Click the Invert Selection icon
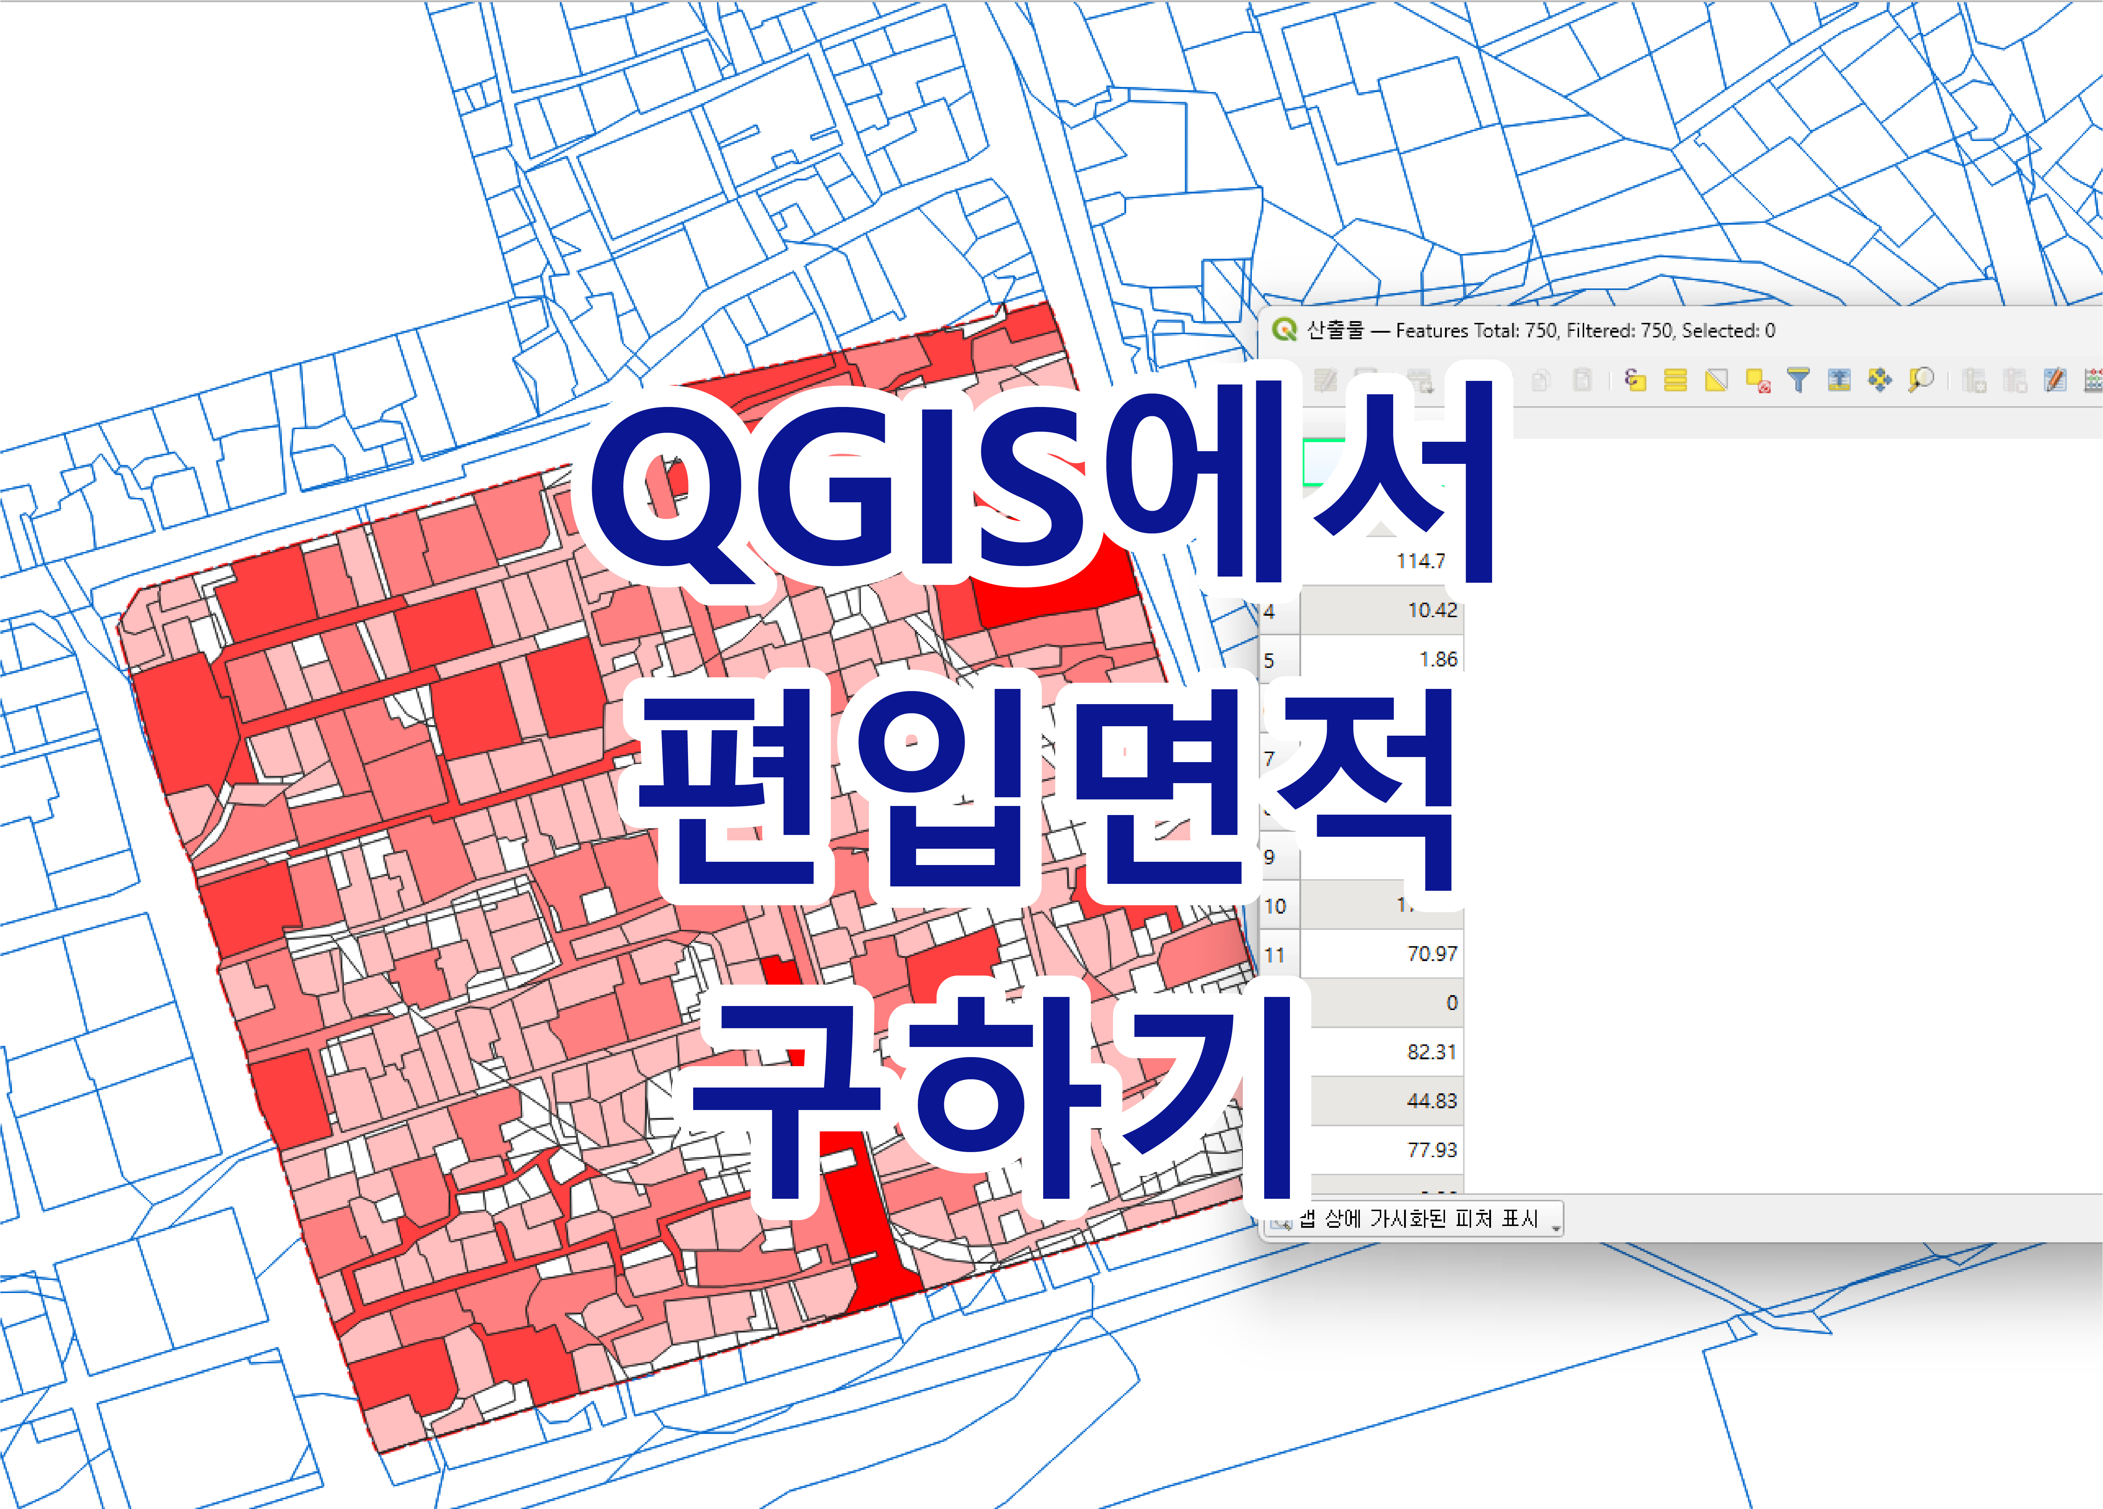Image resolution: width=2103 pixels, height=1509 pixels. (1716, 380)
